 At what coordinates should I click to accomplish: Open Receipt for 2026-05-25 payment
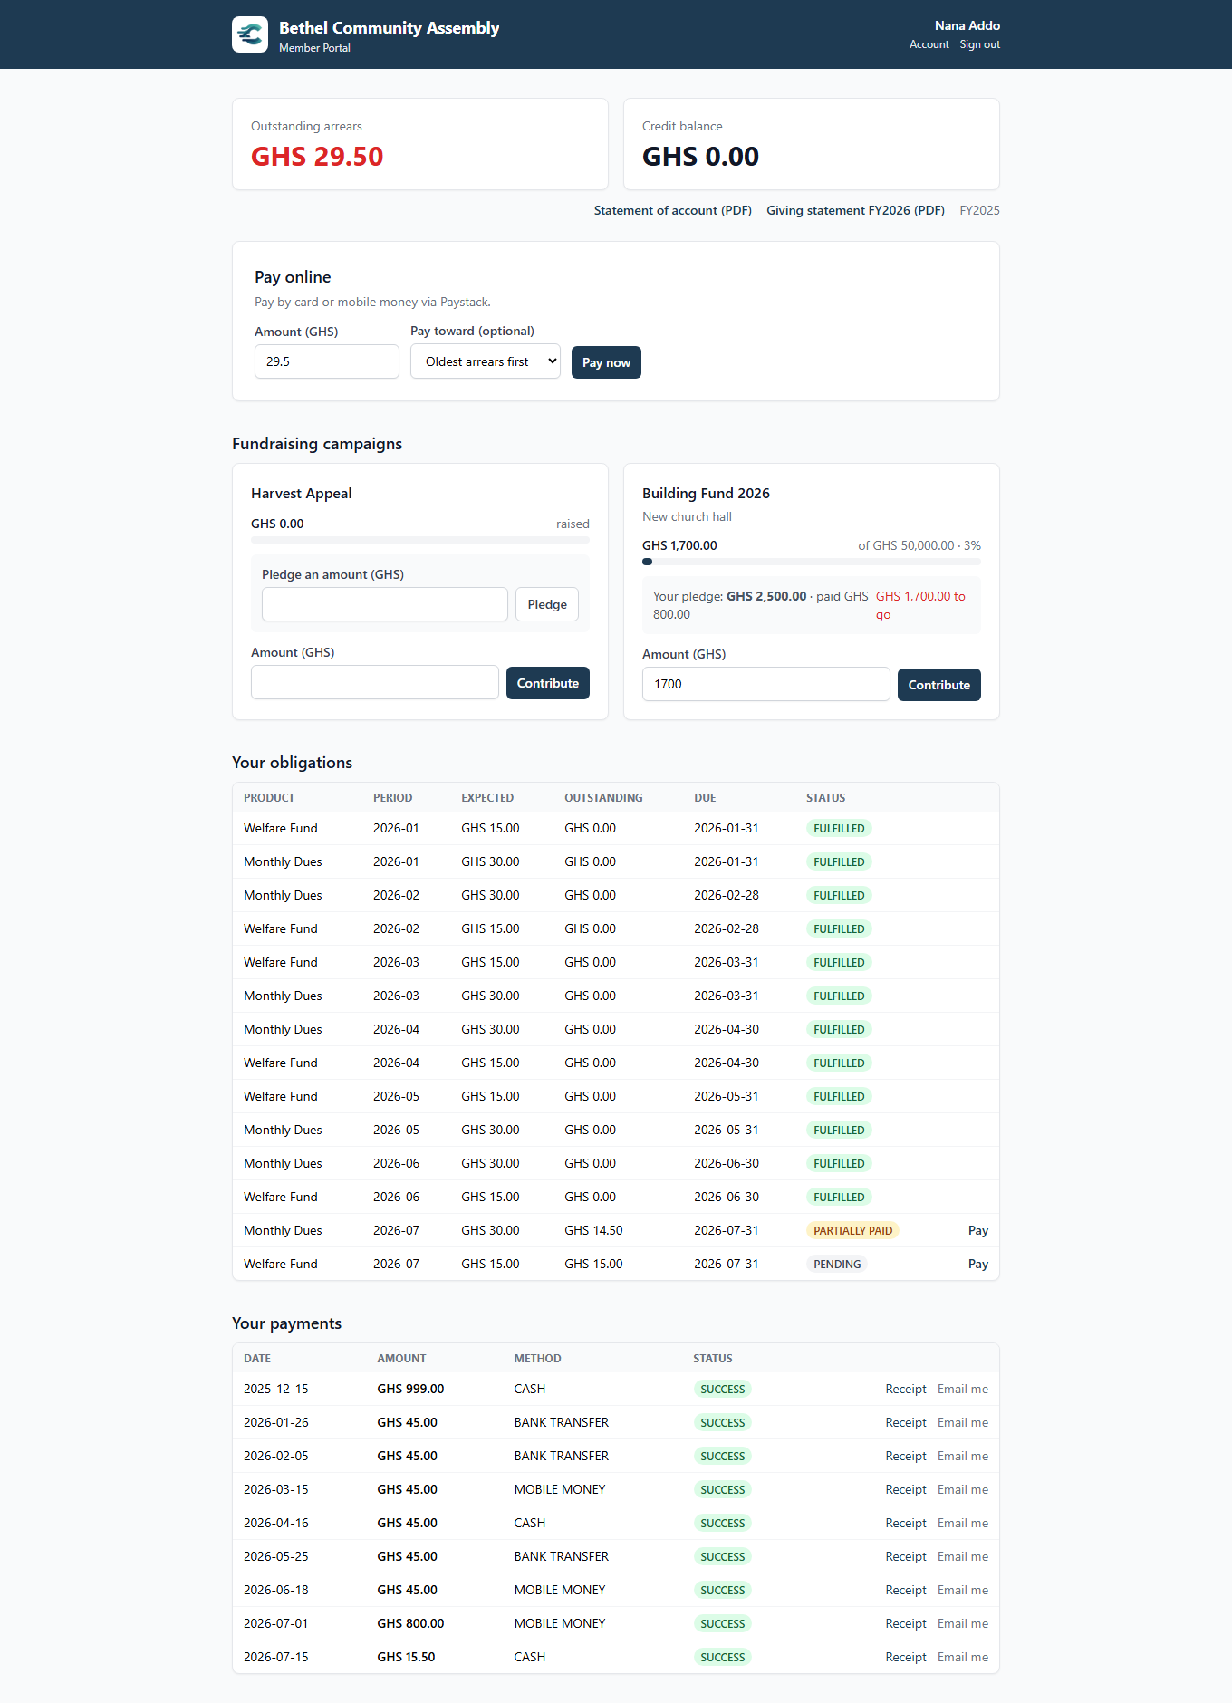(906, 1556)
